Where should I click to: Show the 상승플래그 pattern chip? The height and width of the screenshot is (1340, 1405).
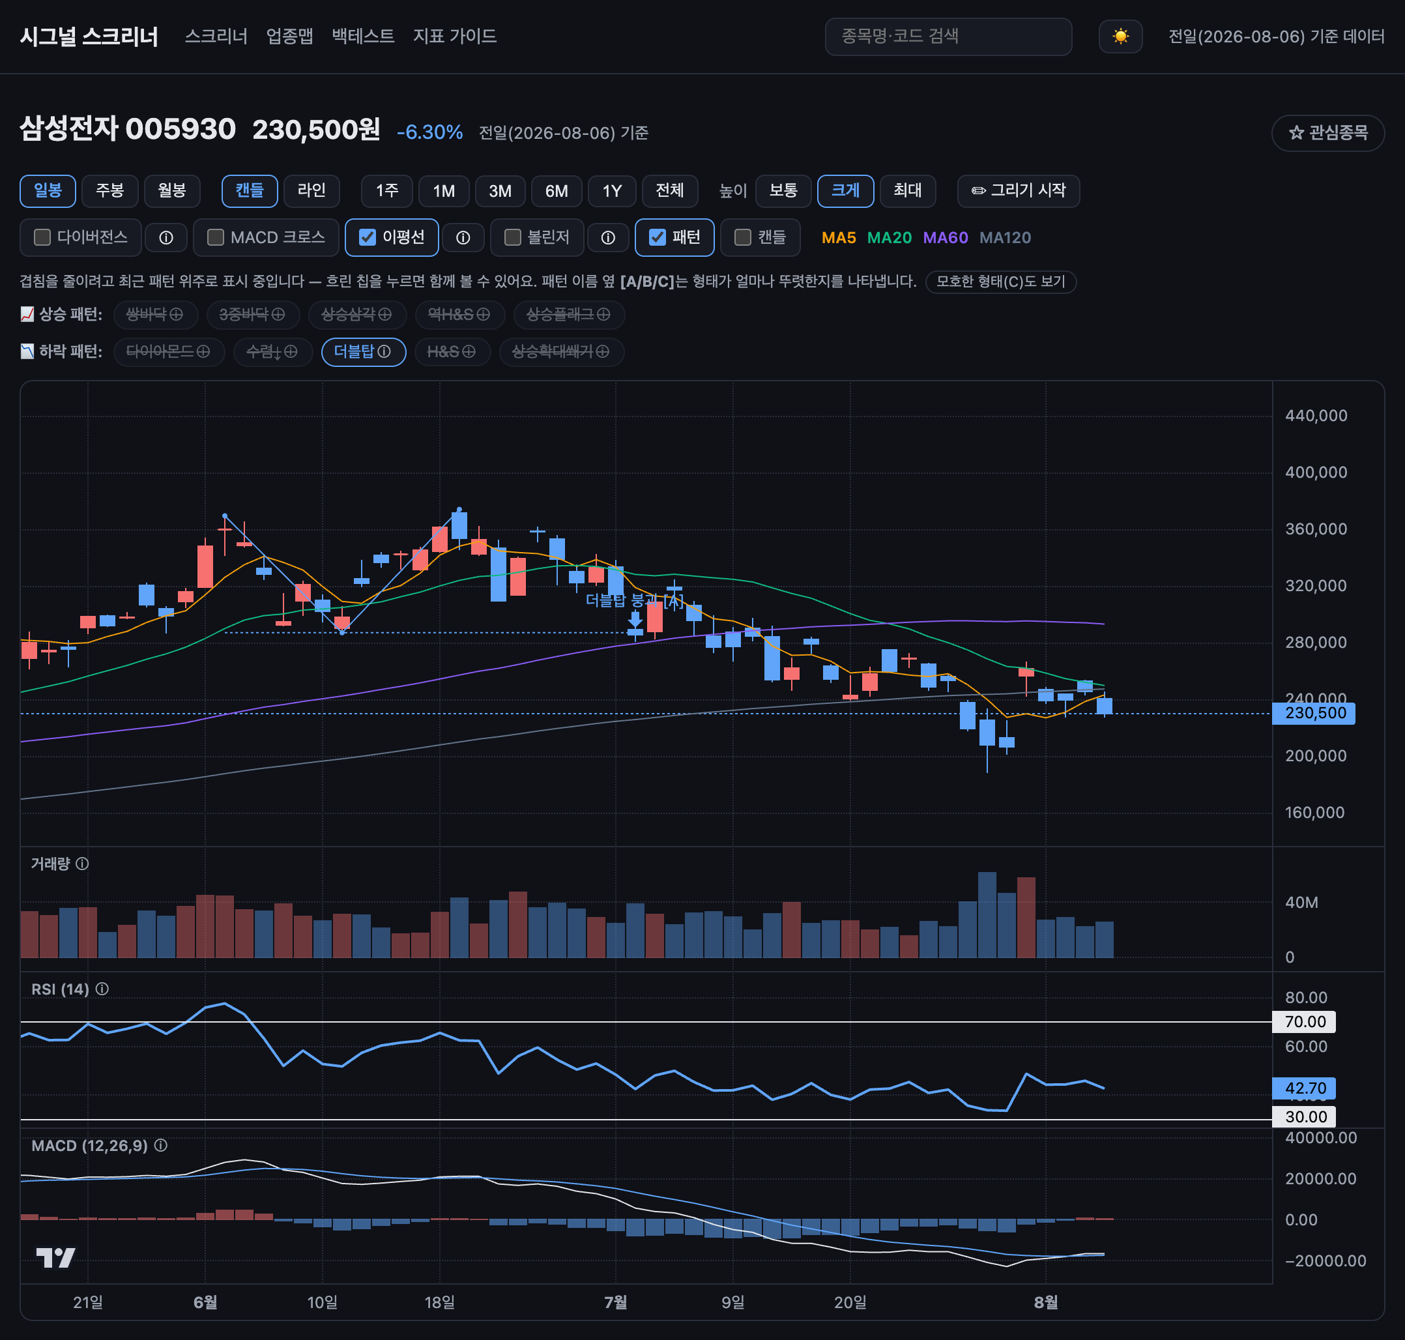(x=568, y=314)
